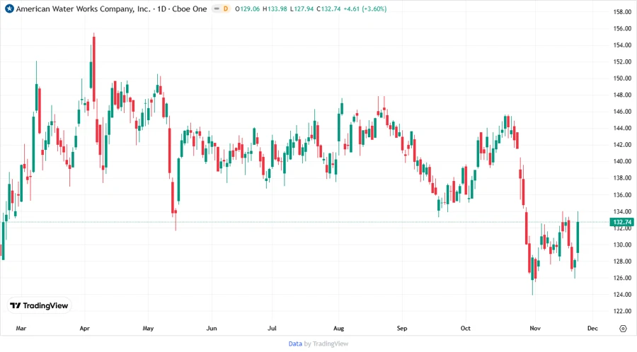Click the 130.00 price axis label
This screenshot has height=352, width=637.
622,245
